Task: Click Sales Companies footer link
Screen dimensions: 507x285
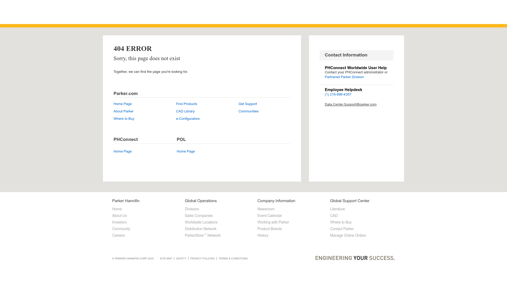Action: 199,216
